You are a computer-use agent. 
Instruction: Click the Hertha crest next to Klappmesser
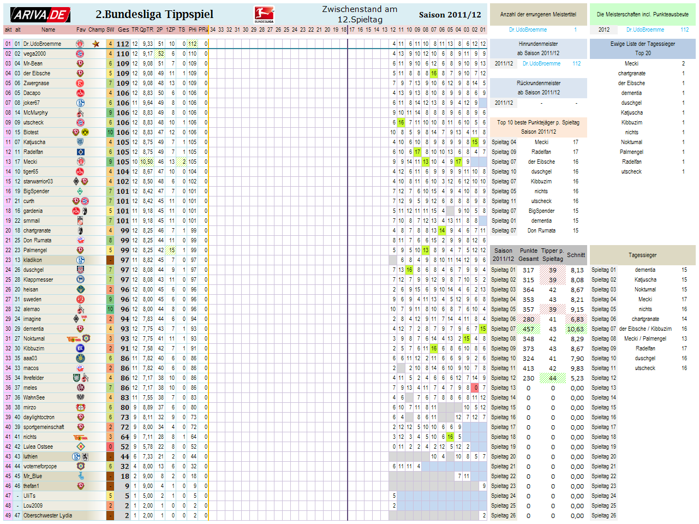coord(80,279)
